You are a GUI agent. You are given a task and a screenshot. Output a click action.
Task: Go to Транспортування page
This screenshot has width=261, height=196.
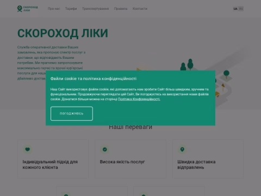click(95, 9)
